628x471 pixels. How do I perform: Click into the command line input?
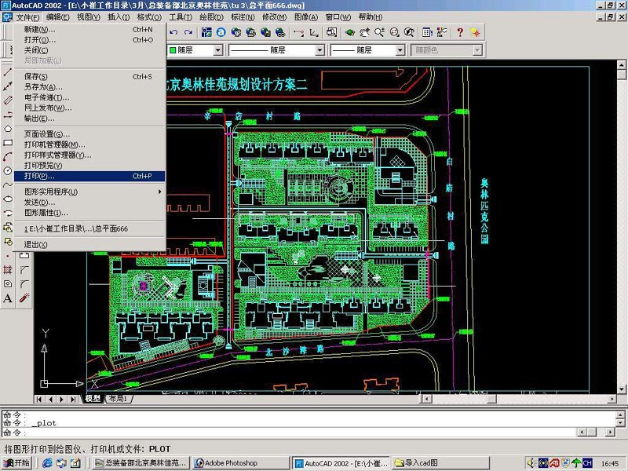[288, 433]
